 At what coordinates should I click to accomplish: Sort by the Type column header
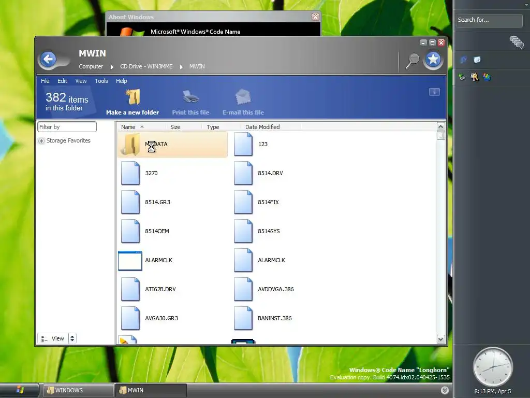pos(221,127)
